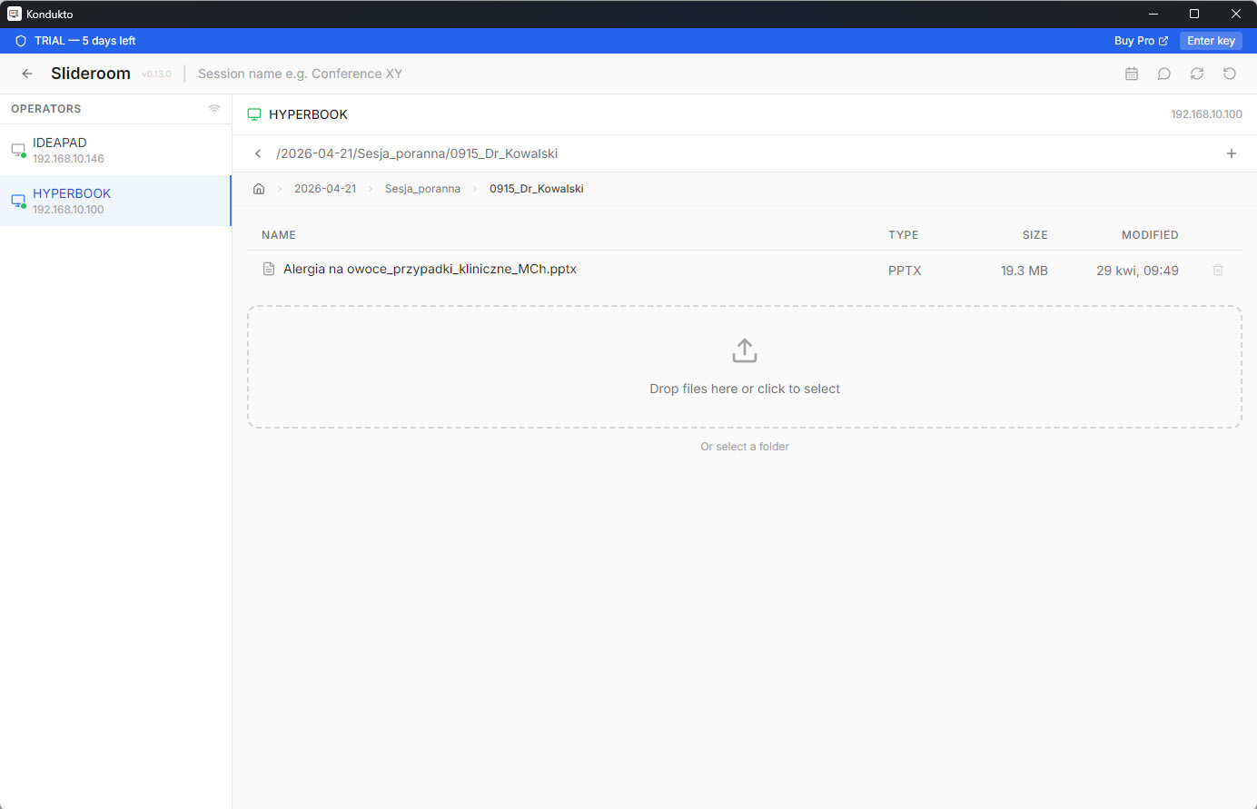1257x809 pixels.
Task: Click the plus icon to add a folder
Action: point(1232,153)
